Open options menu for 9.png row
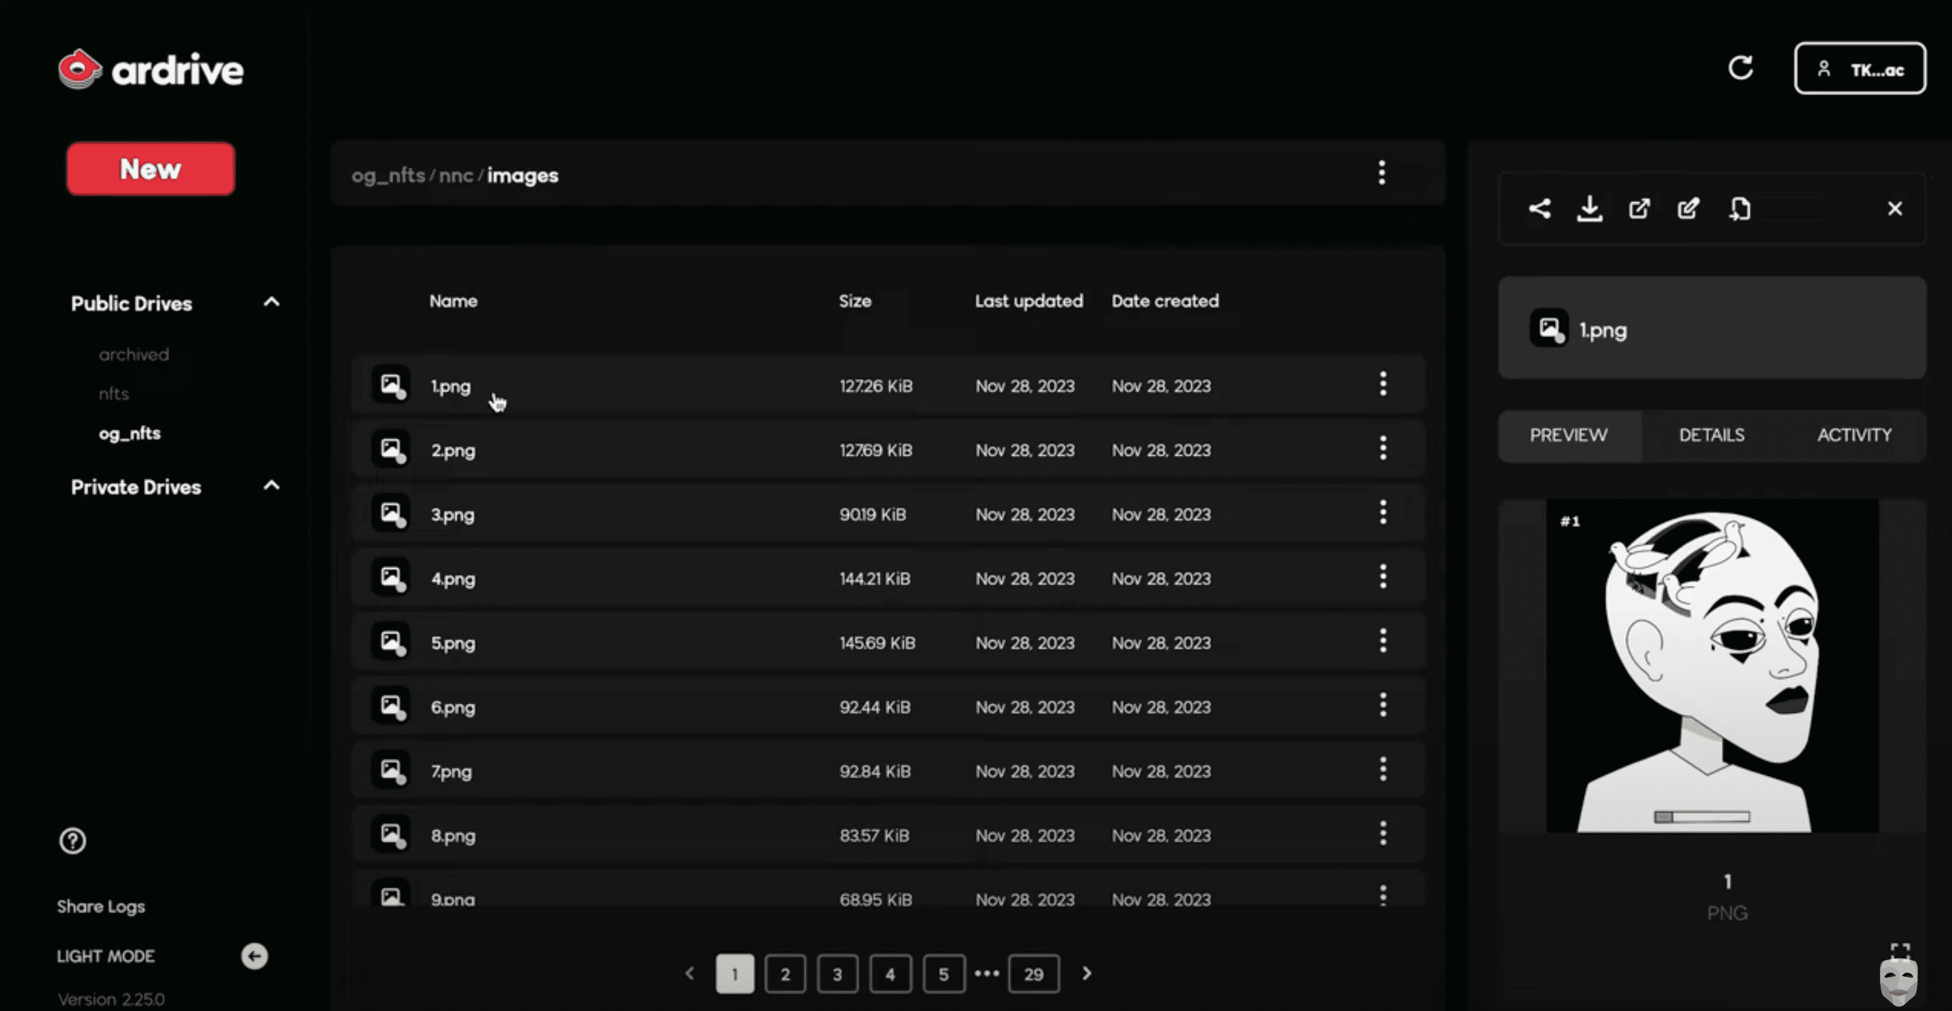1952x1011 pixels. tap(1383, 896)
